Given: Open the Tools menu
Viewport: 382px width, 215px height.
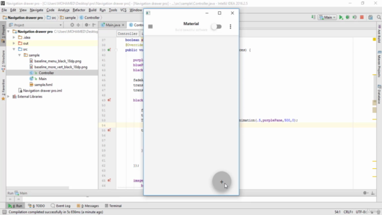Looking at the screenshot, I should point(113,10).
